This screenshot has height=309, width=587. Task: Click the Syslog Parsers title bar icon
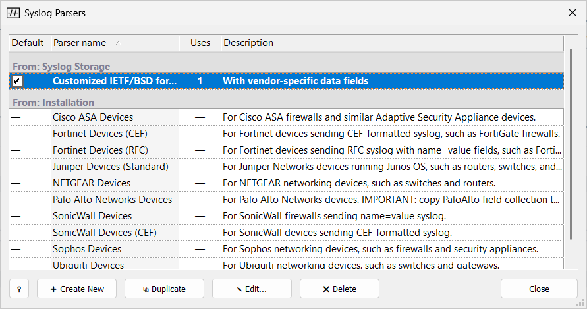13,13
